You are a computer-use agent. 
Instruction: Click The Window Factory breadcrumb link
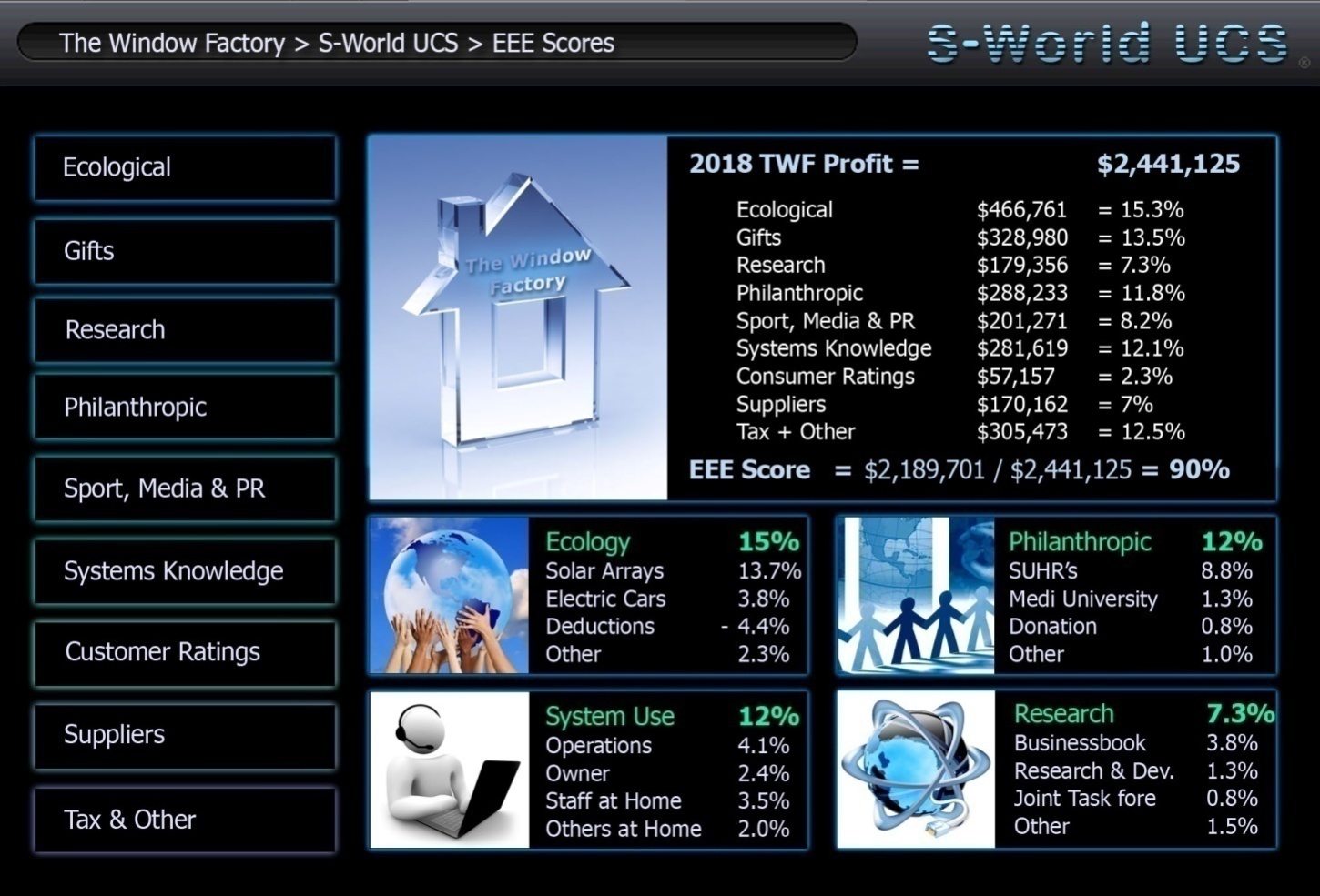click(172, 43)
